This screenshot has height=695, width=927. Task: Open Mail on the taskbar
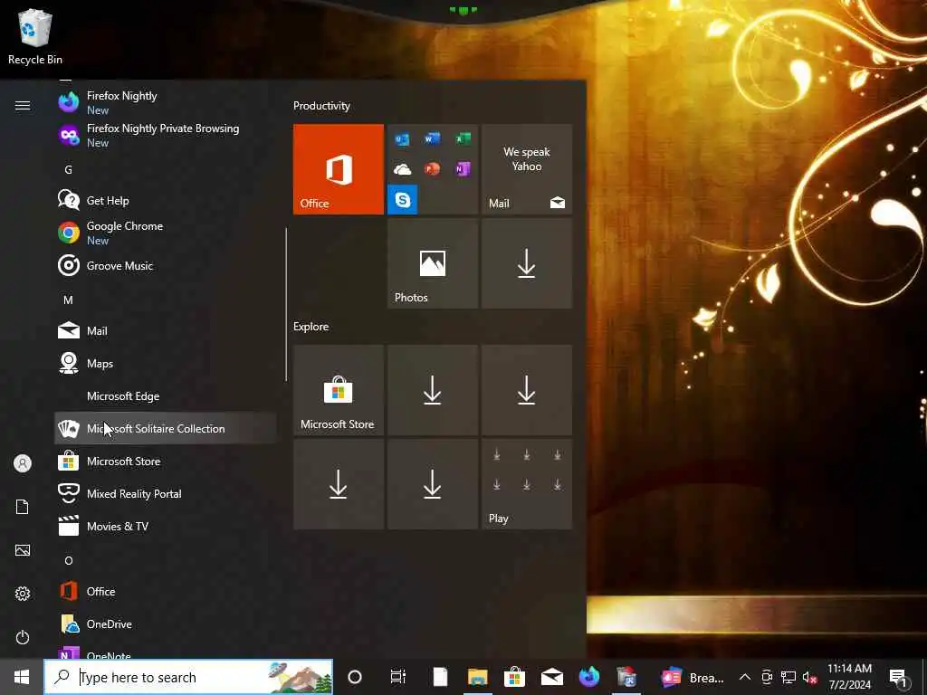552,677
